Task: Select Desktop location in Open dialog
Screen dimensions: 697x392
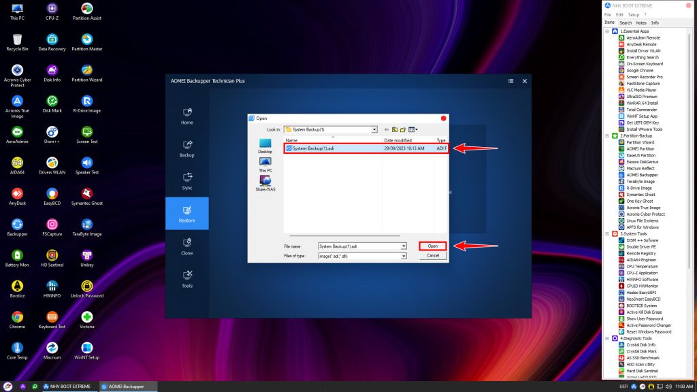Action: tap(265, 146)
